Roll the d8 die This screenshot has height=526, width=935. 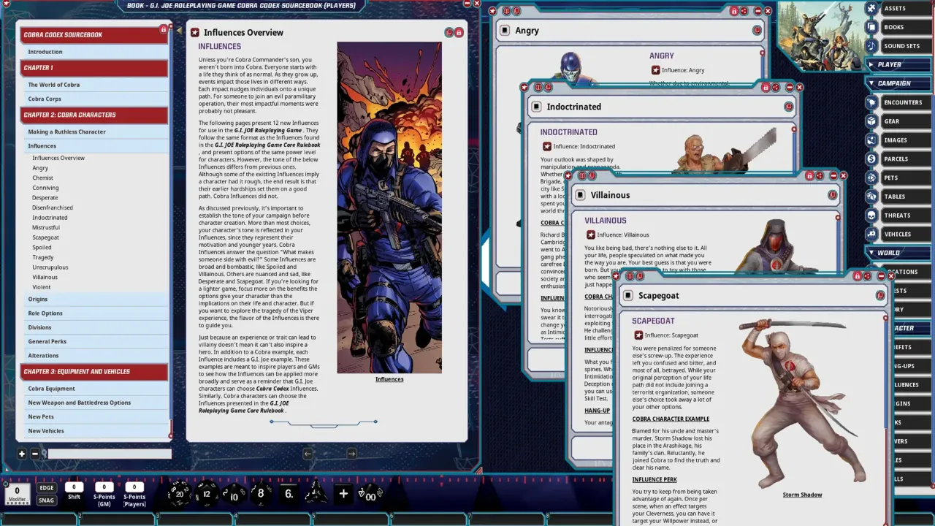coord(261,494)
